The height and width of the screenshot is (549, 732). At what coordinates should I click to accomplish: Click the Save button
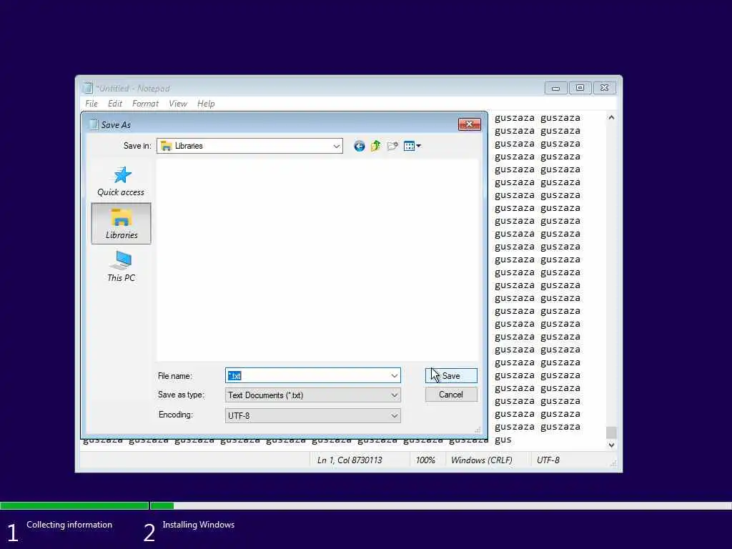(x=451, y=376)
